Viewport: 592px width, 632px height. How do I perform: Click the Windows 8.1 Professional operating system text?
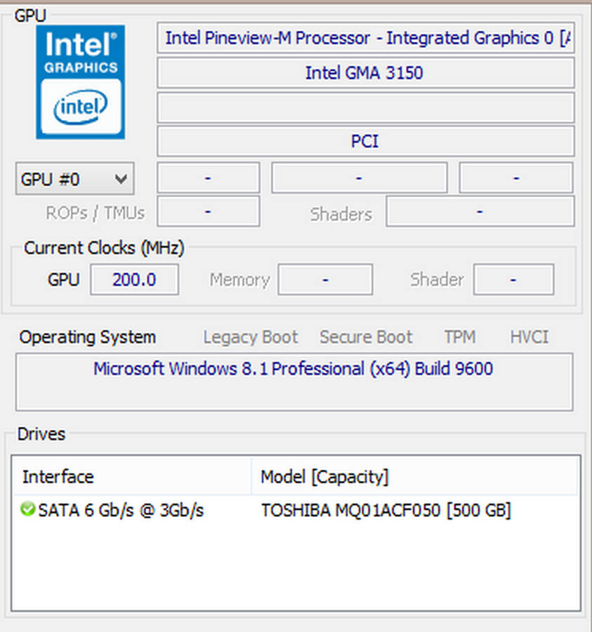point(294,369)
